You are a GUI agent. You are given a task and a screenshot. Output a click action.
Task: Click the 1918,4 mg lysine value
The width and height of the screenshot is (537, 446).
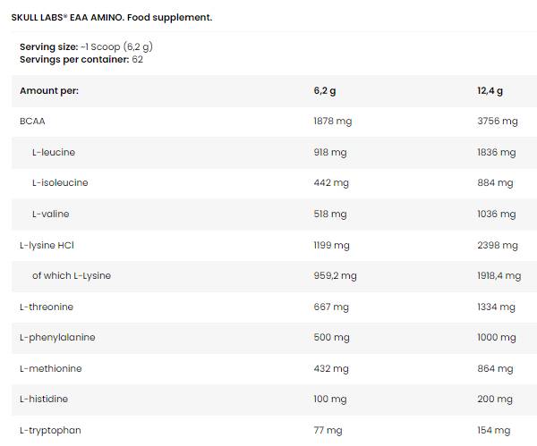pyautogui.click(x=499, y=276)
